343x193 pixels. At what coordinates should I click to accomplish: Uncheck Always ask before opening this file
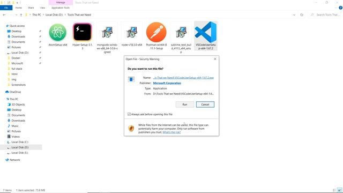129,114
